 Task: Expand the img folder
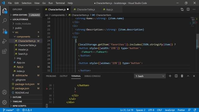click(x=19, y=58)
